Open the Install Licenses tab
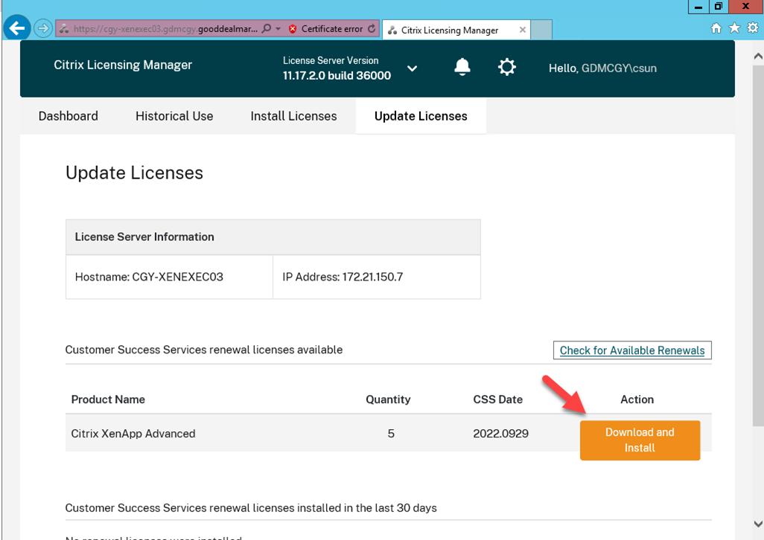Image resolution: width=764 pixels, height=540 pixels. 294,116
